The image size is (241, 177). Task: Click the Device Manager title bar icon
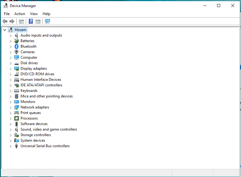click(x=6, y=6)
